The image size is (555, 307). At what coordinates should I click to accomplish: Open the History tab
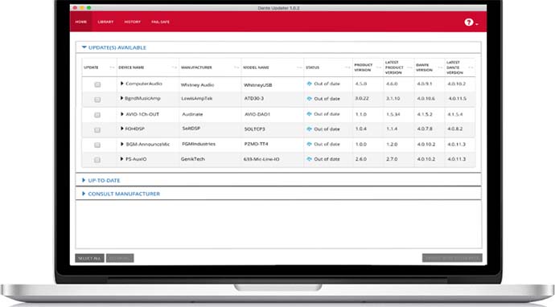click(x=133, y=22)
